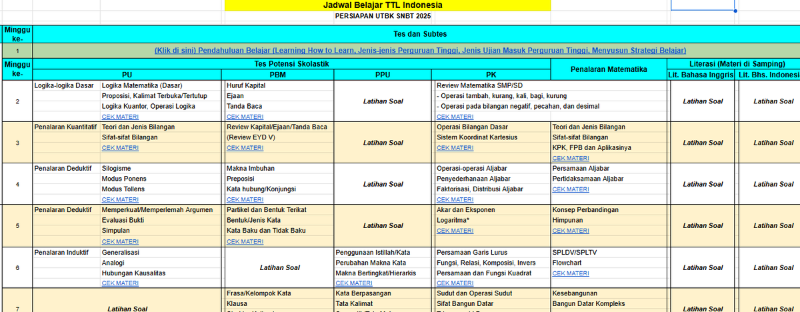800x312 pixels.
Task: Open CEK MATERI link below Logaritma*
Action: coord(455,231)
